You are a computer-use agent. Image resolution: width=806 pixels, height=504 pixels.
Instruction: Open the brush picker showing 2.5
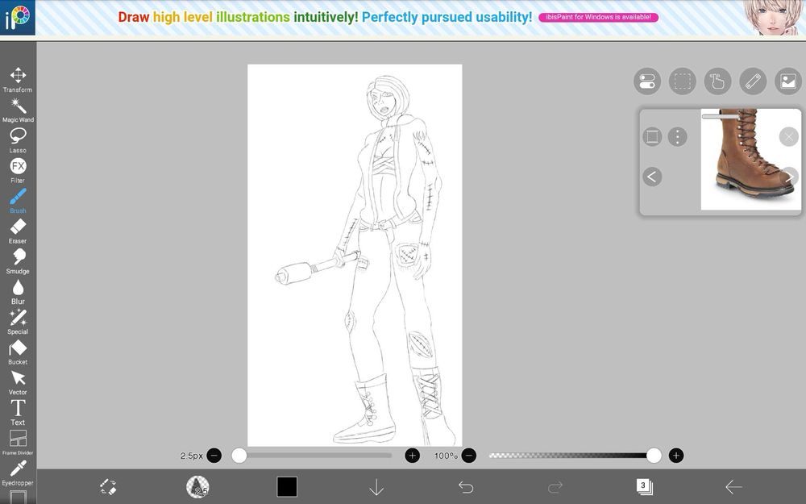coord(197,486)
